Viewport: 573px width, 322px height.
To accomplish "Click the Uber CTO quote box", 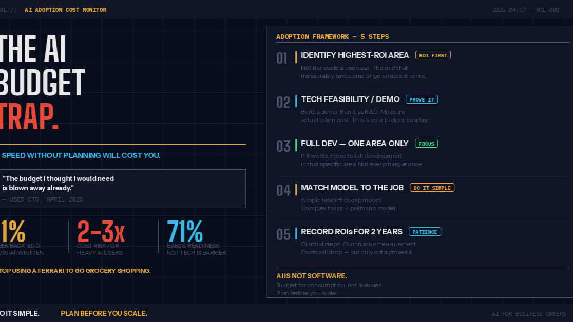I will [123, 189].
